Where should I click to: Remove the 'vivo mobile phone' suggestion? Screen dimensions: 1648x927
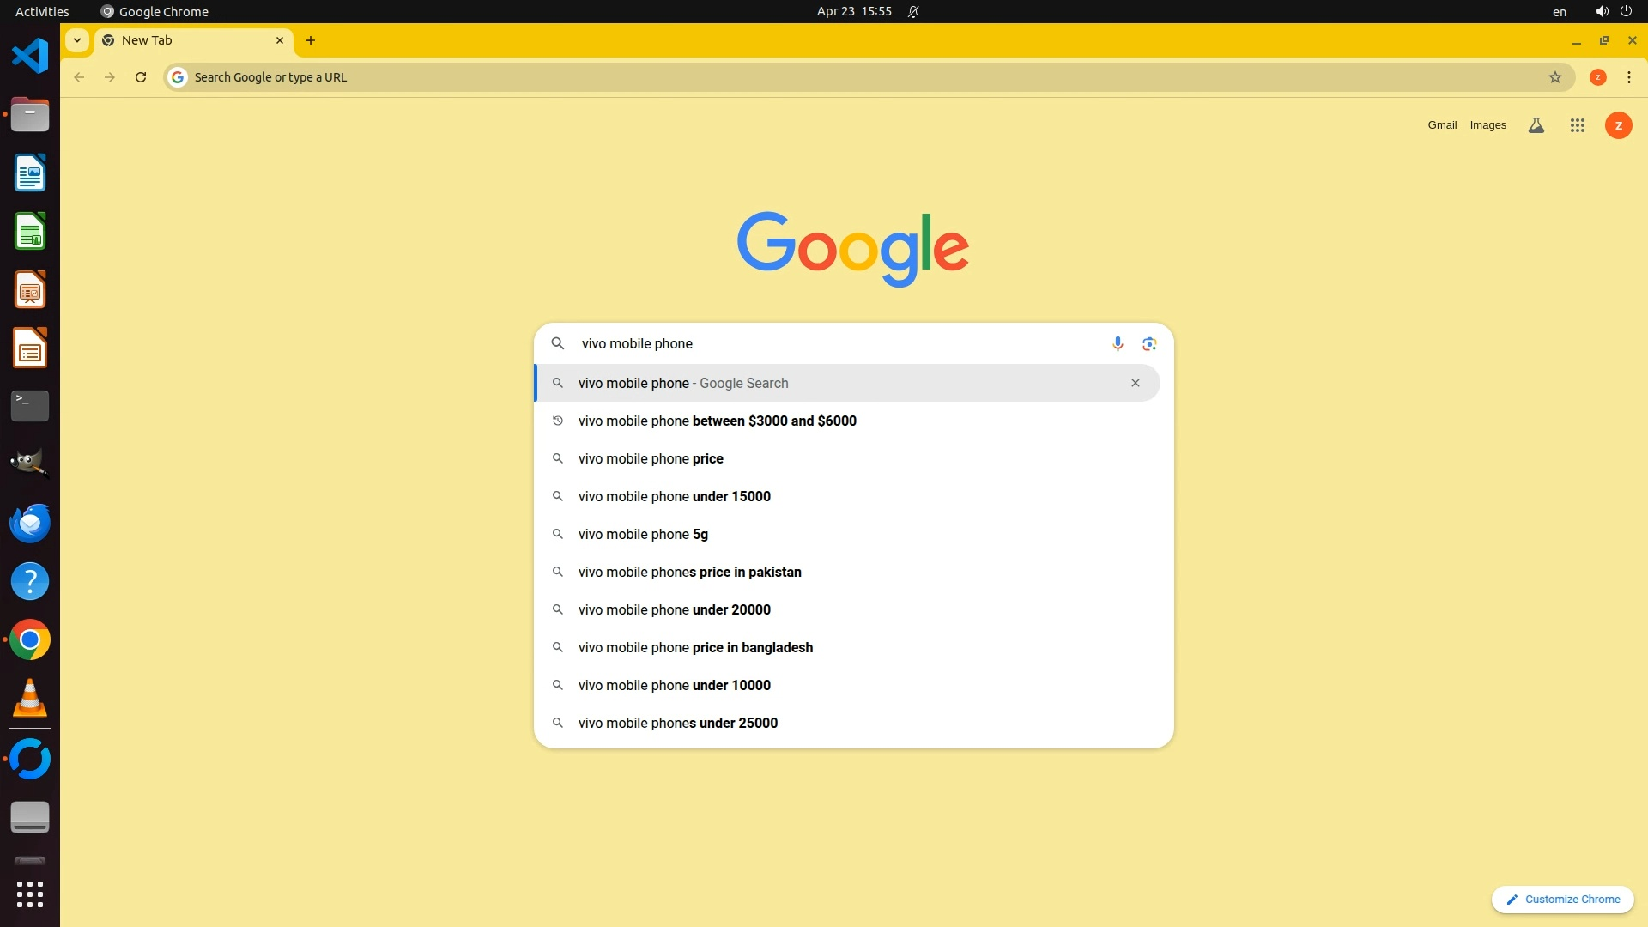pos(1135,383)
